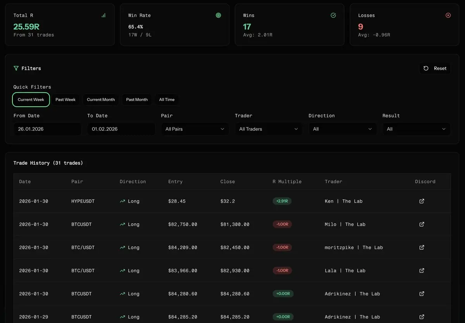This screenshot has height=323, width=465.
Task: Click entry price $28.45
Action: [177, 201]
